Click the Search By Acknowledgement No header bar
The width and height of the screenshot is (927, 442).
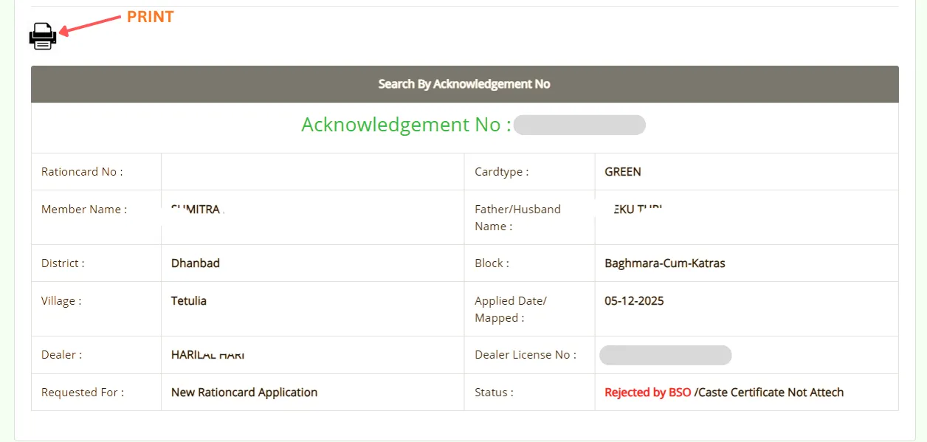coord(463,83)
